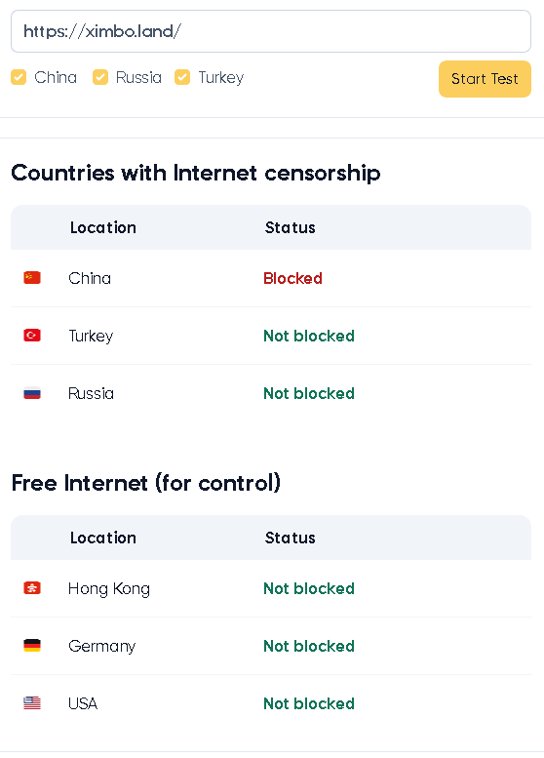Image resolution: width=544 pixels, height=758 pixels.
Task: Click the Countries with Internet censorship heading
Action: tap(196, 173)
